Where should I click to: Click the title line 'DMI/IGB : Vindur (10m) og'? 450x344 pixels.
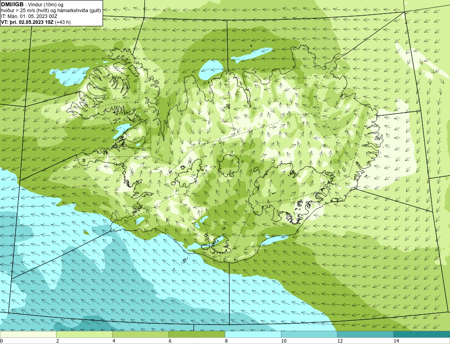click(32, 5)
